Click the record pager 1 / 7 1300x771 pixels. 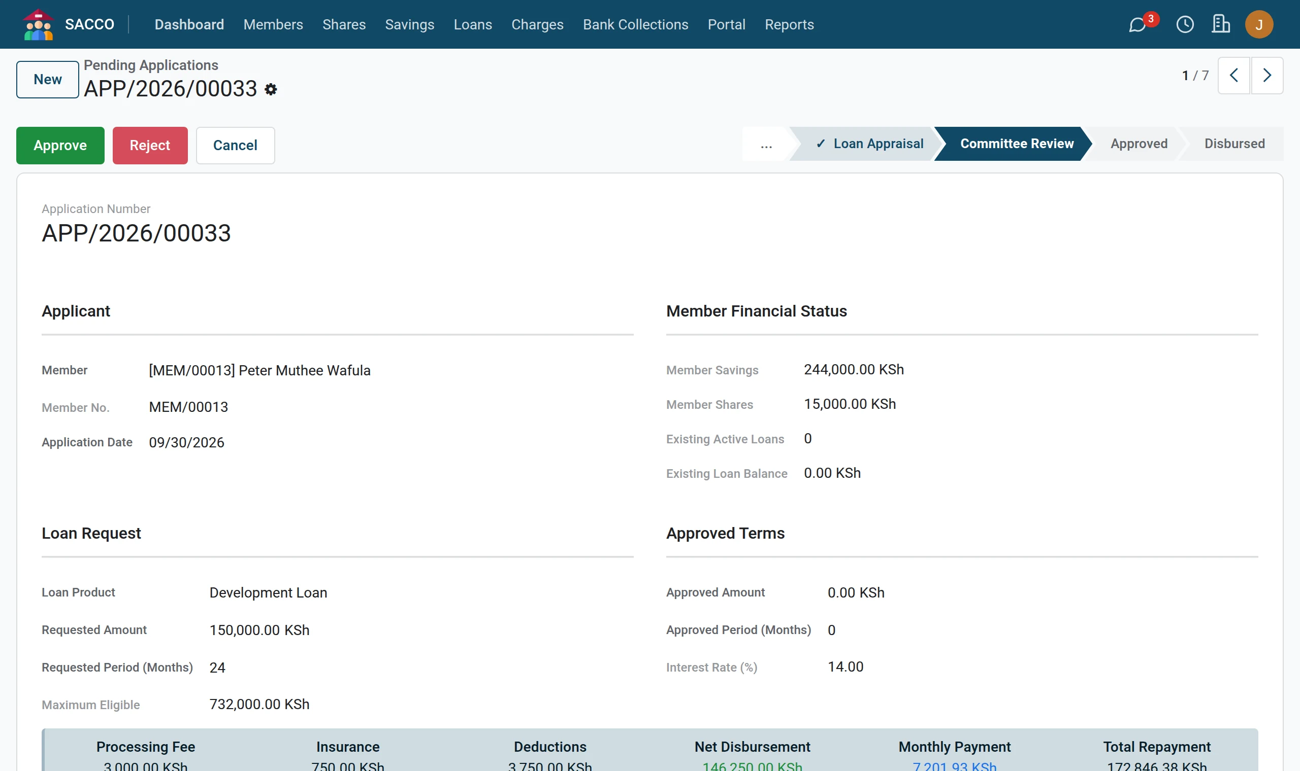click(x=1195, y=76)
